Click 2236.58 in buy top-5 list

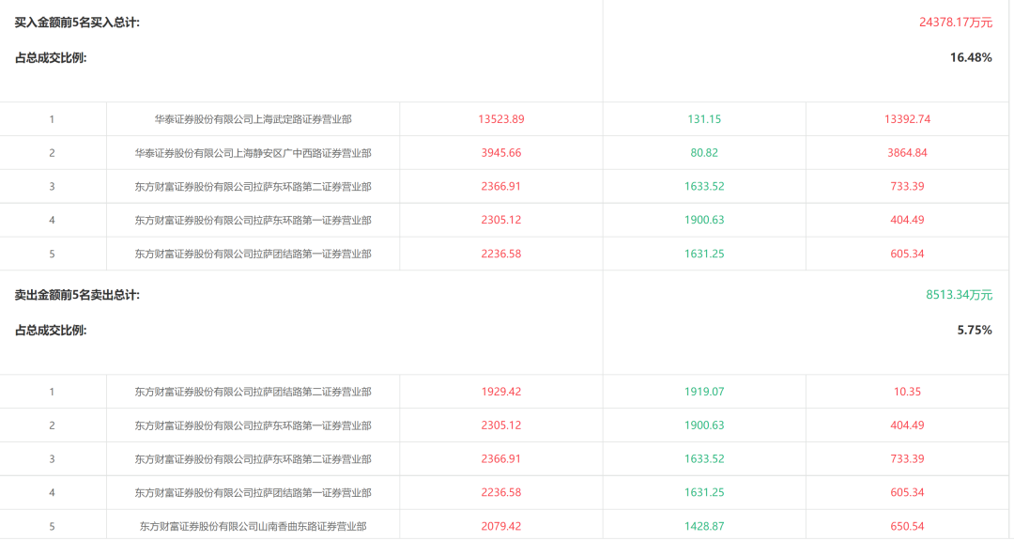501,254
